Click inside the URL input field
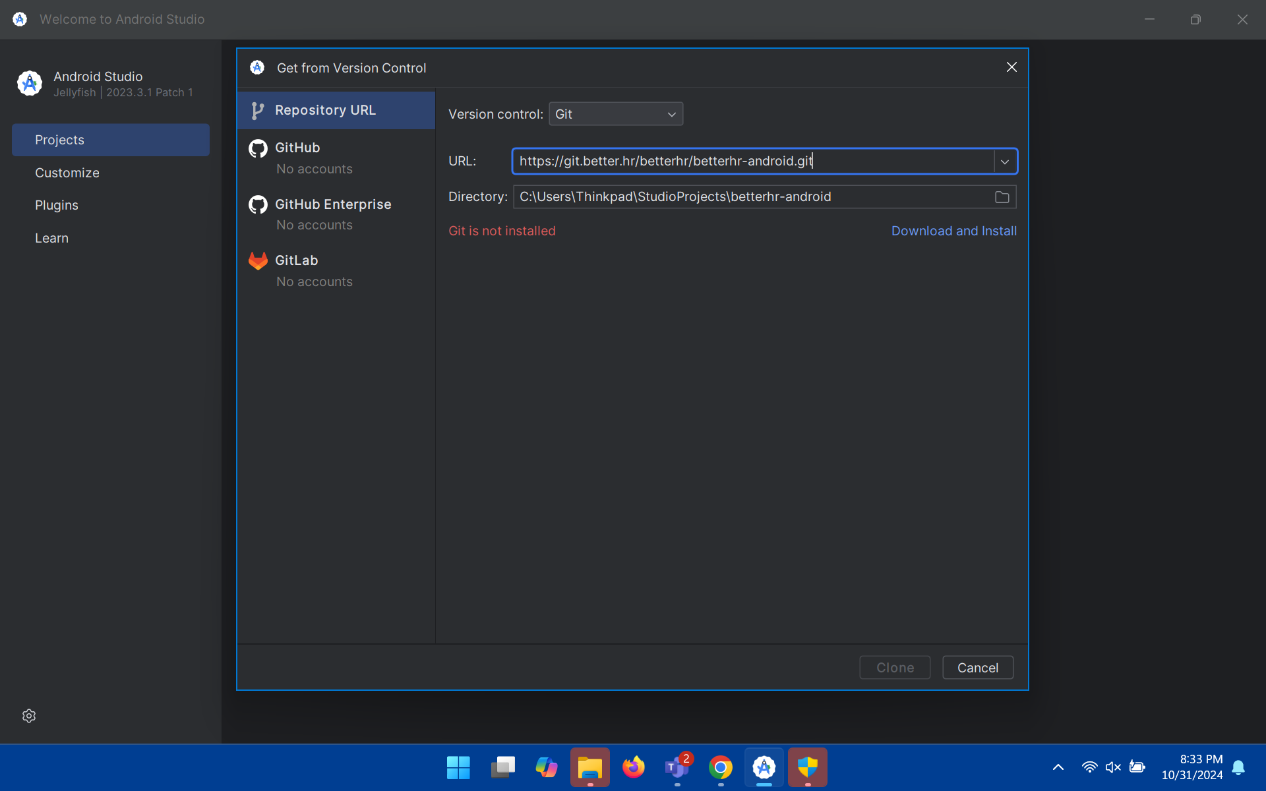 753,161
